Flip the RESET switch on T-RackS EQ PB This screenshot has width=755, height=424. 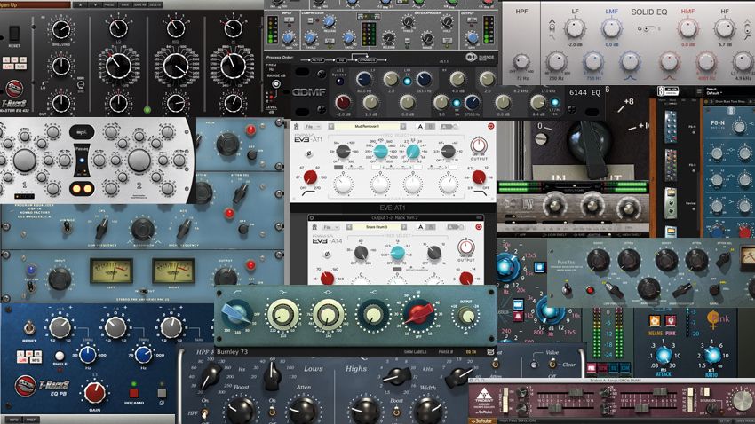(x=29, y=328)
